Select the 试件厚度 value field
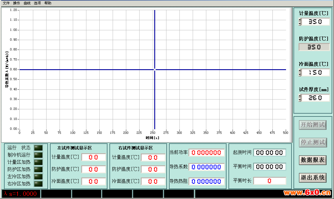Viewport: 334px width, 199px height. point(316,98)
